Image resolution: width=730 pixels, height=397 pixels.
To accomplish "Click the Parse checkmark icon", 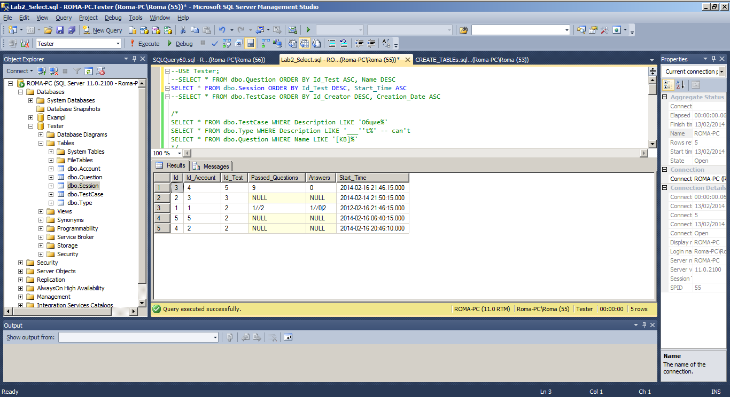I will (x=215, y=44).
